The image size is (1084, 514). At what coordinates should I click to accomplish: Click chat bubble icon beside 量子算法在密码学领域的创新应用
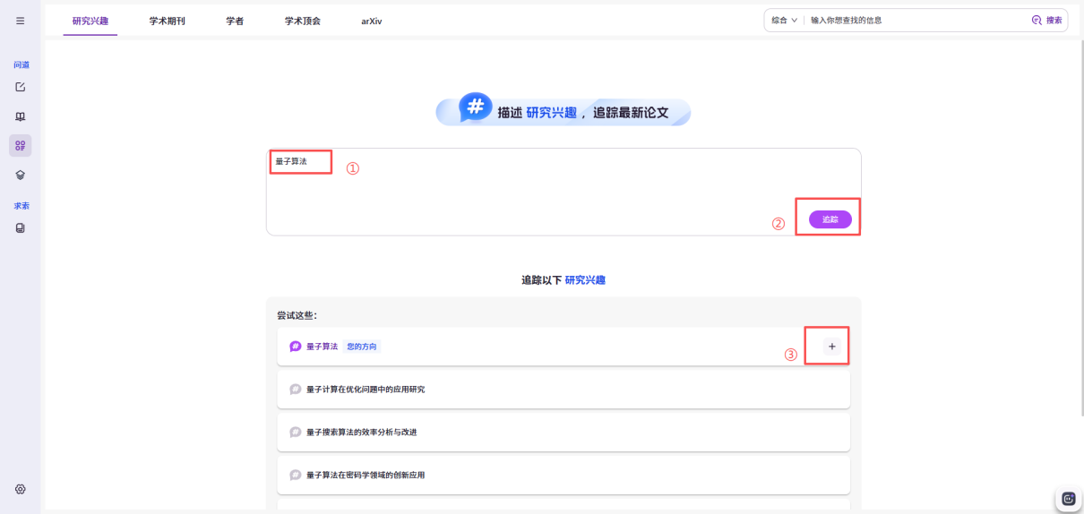(x=296, y=475)
